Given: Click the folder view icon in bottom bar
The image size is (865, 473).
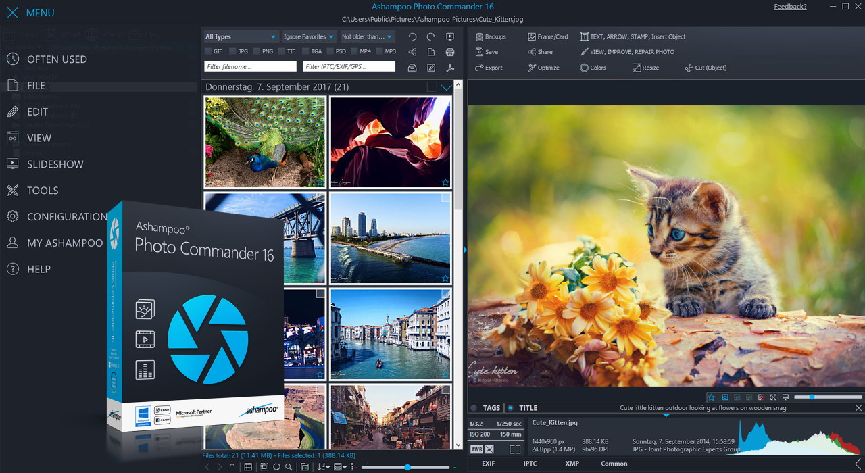Looking at the screenshot, I should [305, 467].
